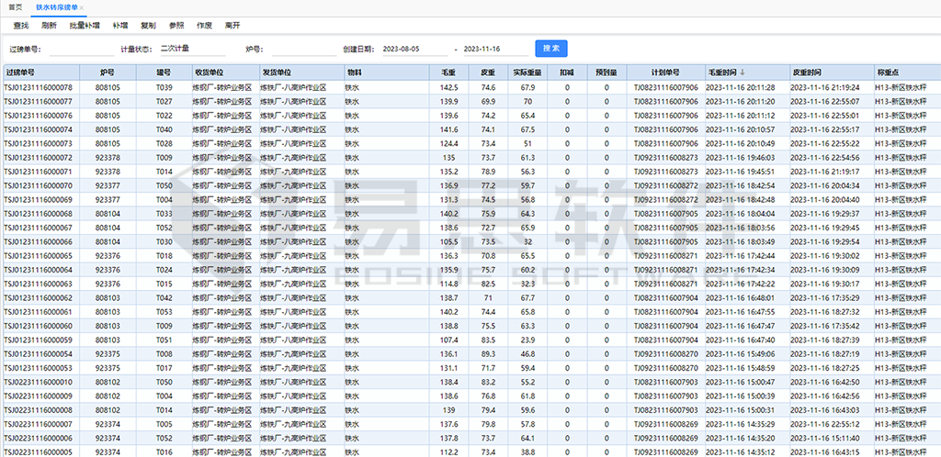Screen dimensions: 941x457
Task: Click the 参照 toolbar item
Action: click(x=176, y=26)
